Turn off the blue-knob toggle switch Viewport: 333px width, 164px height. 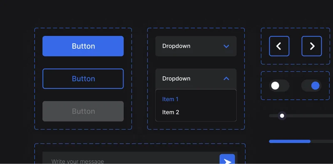311,86
